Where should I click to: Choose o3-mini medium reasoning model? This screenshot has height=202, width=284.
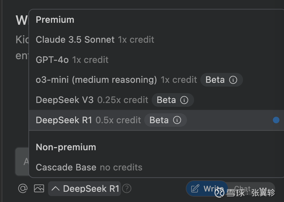157,80
